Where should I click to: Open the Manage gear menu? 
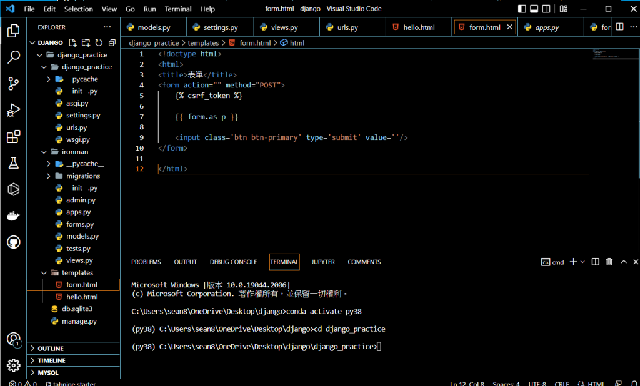pos(14,365)
